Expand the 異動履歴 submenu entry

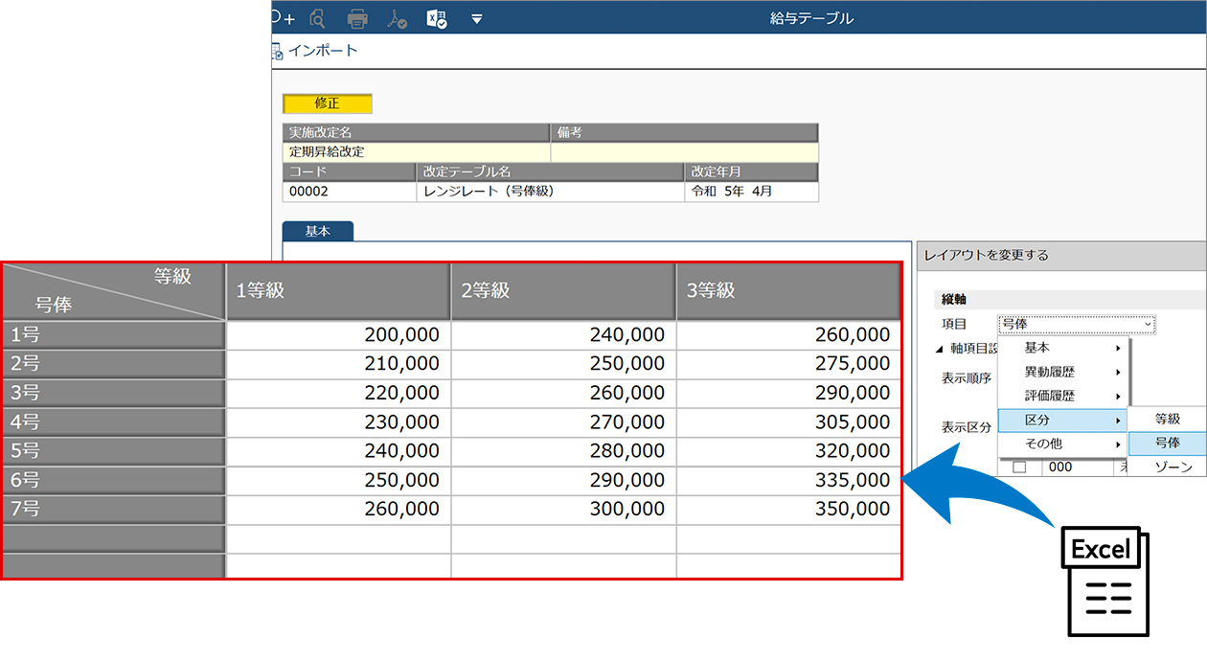tap(1064, 372)
